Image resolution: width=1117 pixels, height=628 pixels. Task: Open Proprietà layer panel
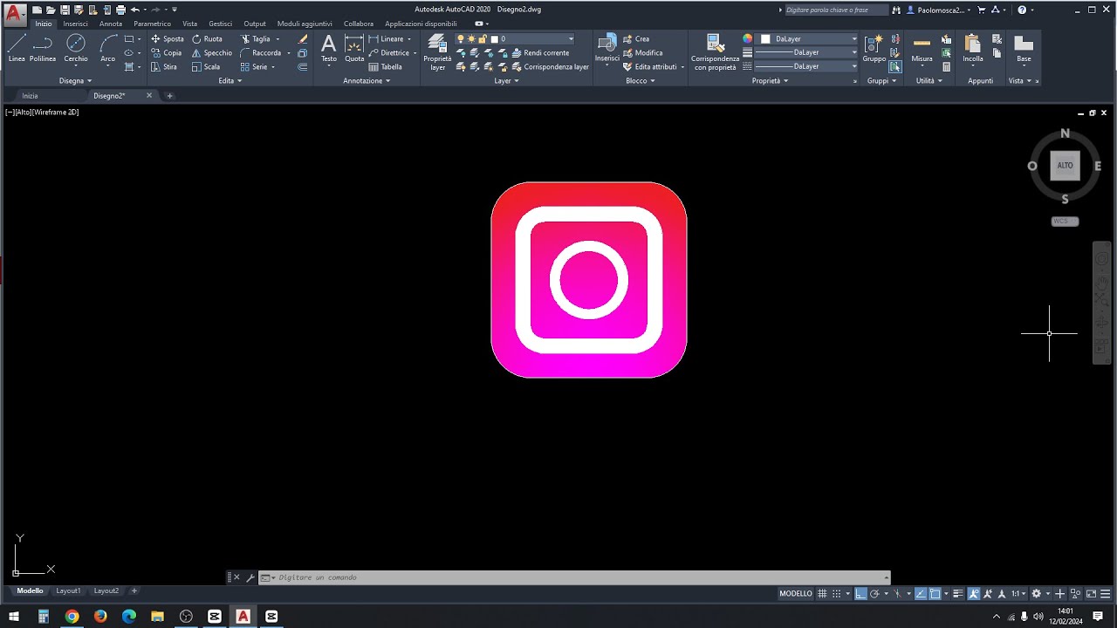click(437, 52)
